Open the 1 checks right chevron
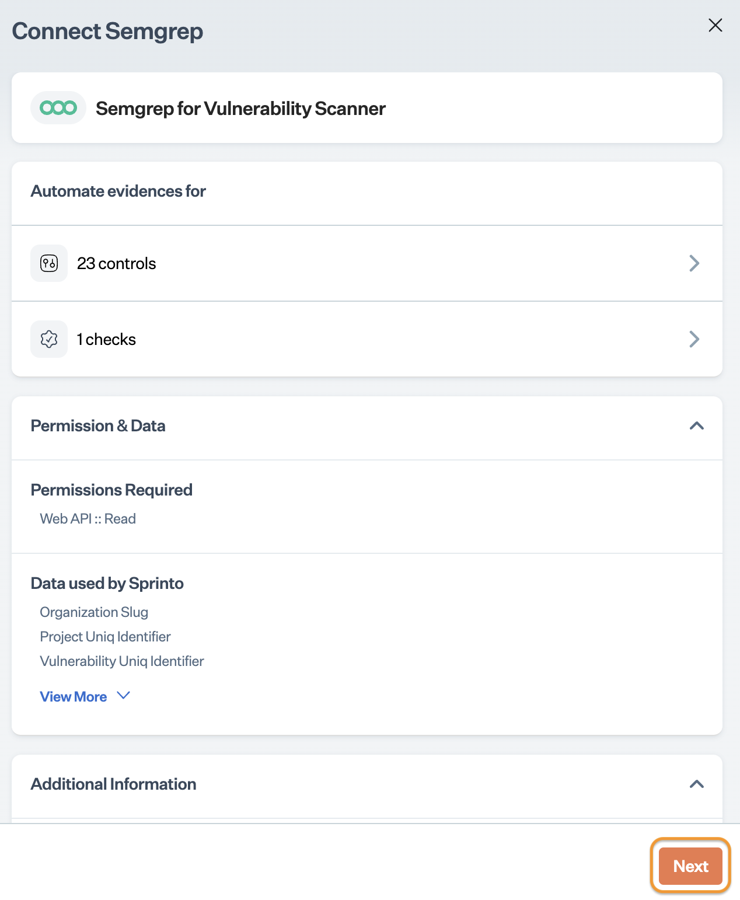Viewport: 740px width, 900px height. click(x=694, y=339)
